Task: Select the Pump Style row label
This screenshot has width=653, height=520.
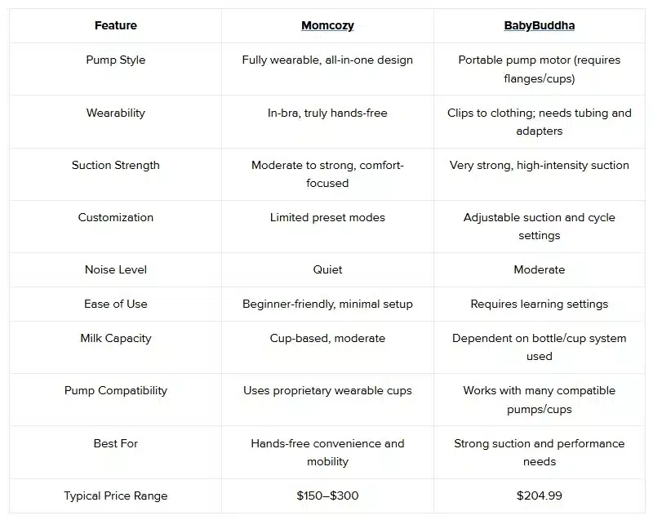Action: tap(115, 60)
